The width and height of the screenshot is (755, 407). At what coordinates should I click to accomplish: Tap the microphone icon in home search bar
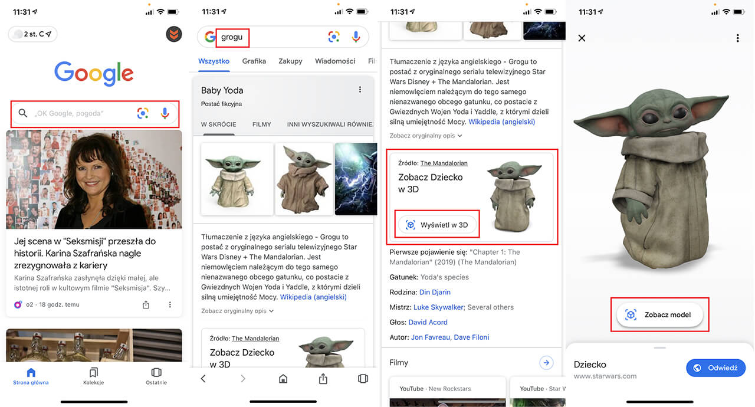pyautogui.click(x=165, y=114)
